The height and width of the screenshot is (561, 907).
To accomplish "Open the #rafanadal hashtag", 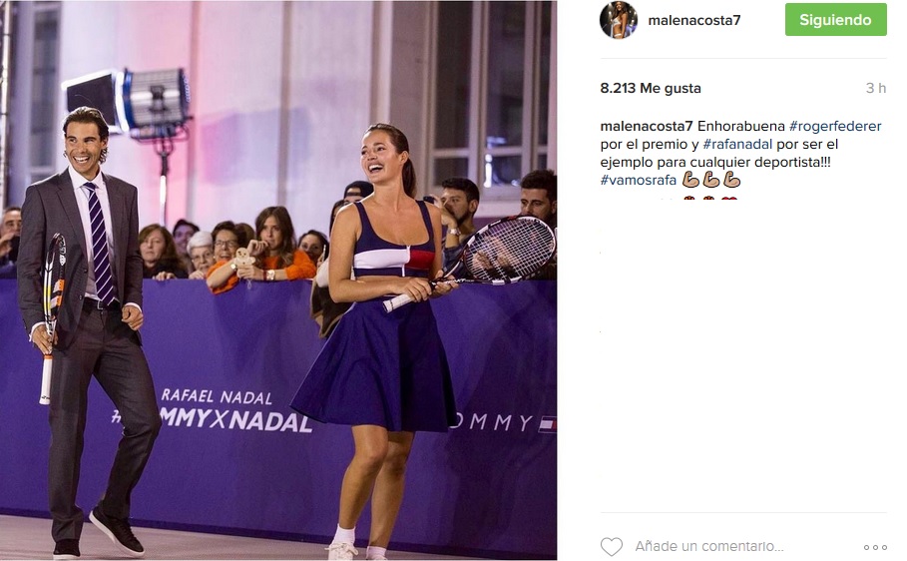I will 737,144.
